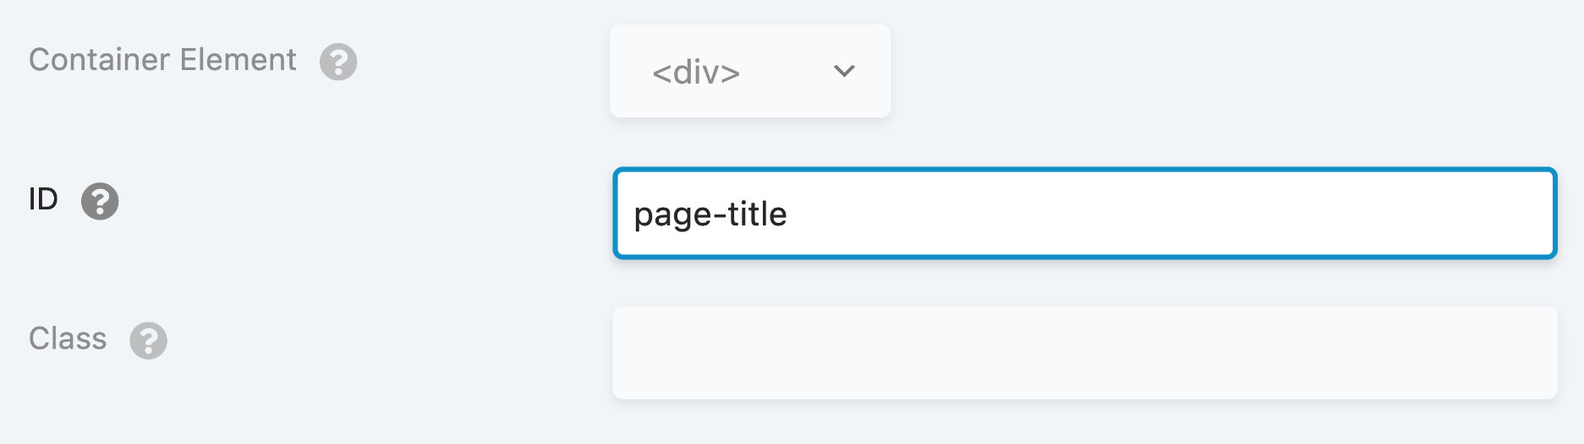The image size is (1584, 444).
Task: Click the <div> text in the element selector
Action: 696,73
